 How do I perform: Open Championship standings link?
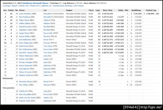tap(62, 6)
